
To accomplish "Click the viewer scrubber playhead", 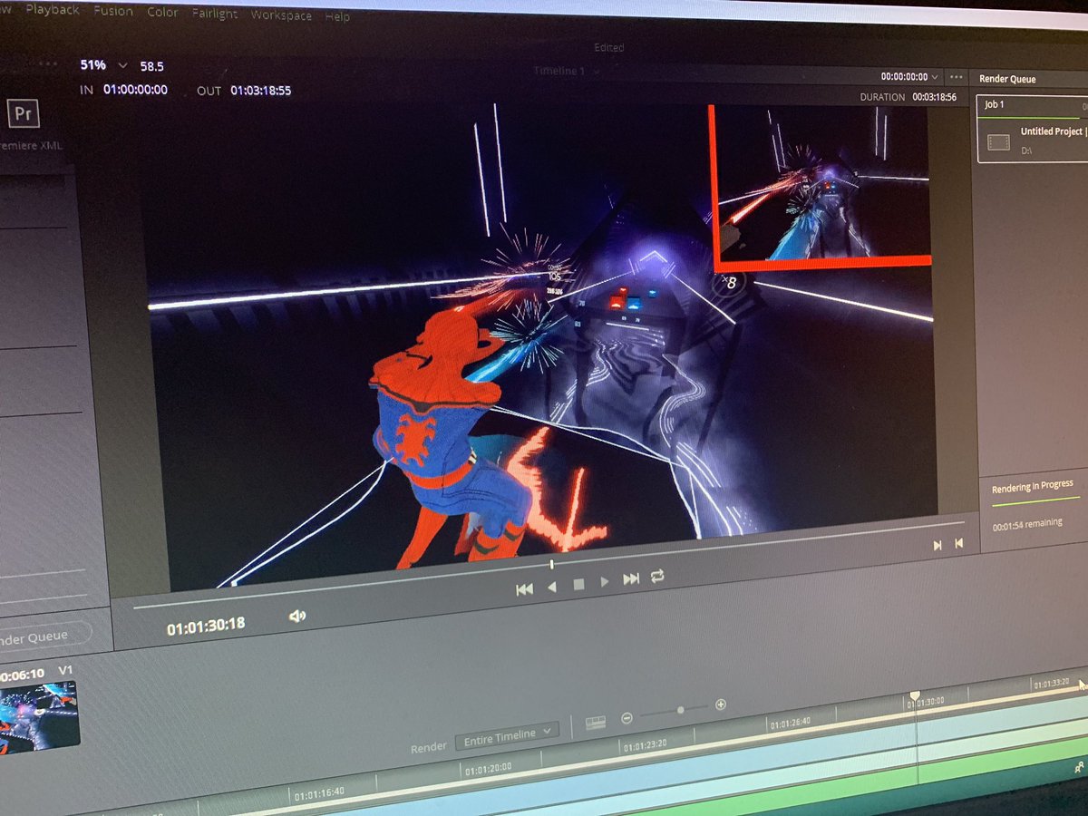I will [x=551, y=564].
